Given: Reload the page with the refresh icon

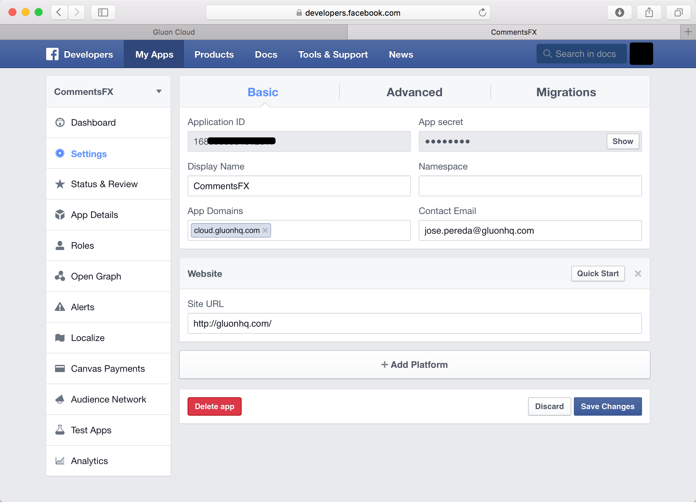Looking at the screenshot, I should (482, 13).
